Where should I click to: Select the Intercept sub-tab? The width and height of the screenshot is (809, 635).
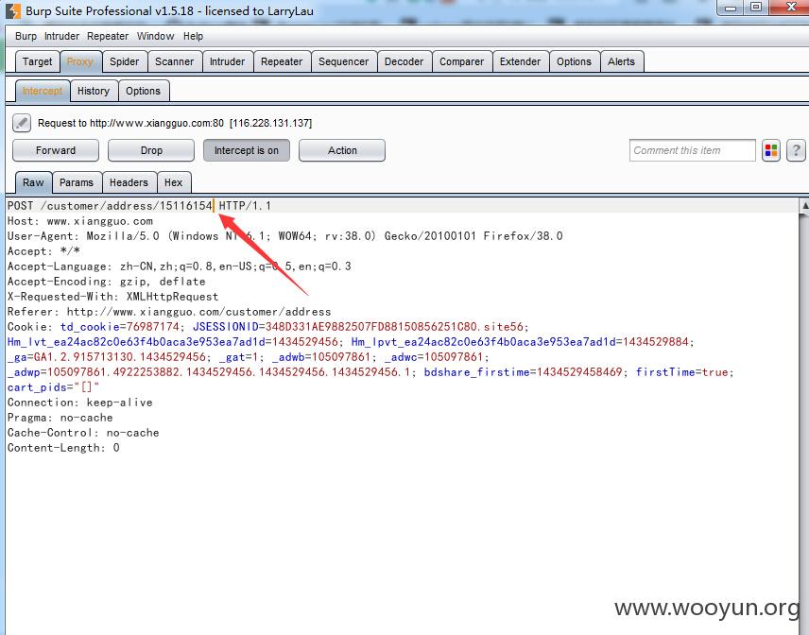coord(43,91)
